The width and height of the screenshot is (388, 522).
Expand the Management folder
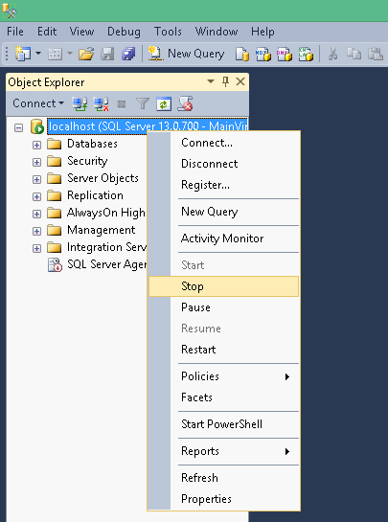tap(36, 231)
